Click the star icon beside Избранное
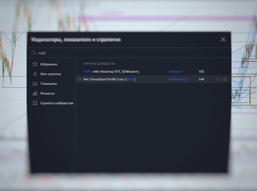 pyautogui.click(x=35, y=64)
